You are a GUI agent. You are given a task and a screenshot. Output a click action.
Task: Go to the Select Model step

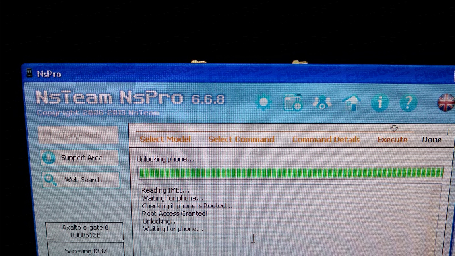coord(165,139)
